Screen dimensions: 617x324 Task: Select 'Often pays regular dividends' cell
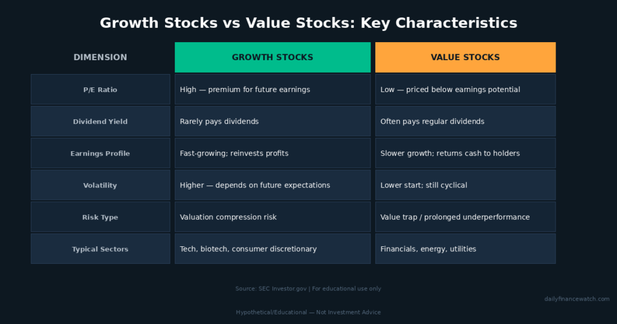coord(465,122)
